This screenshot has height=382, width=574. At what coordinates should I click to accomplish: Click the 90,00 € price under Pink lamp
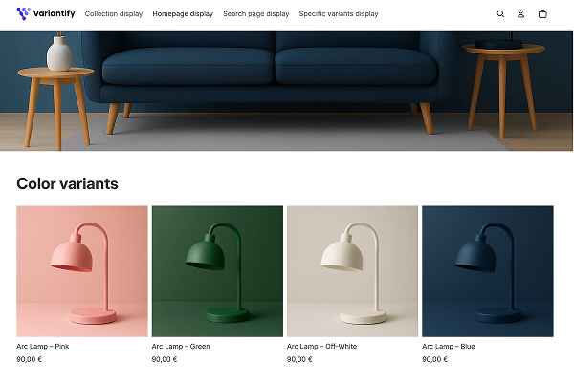tap(30, 359)
